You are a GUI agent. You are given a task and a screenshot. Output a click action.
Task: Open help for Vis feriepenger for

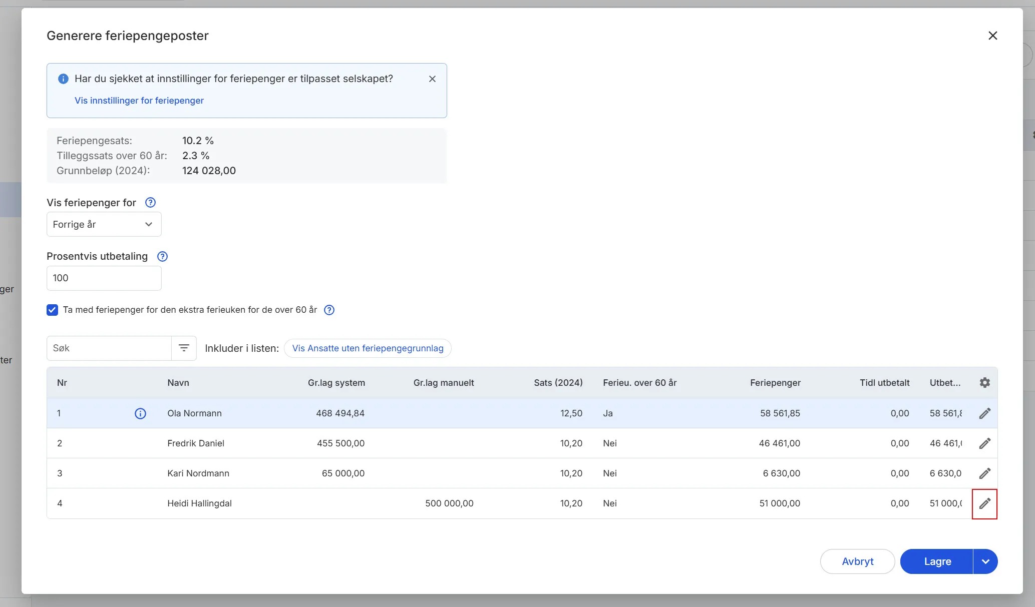(x=150, y=203)
